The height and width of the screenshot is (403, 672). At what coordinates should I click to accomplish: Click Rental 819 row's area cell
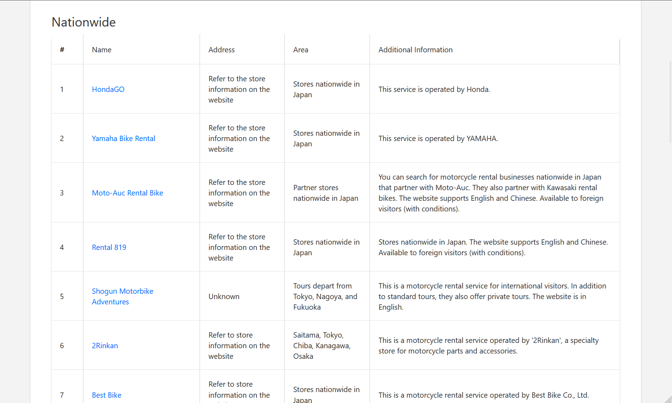pyautogui.click(x=326, y=247)
